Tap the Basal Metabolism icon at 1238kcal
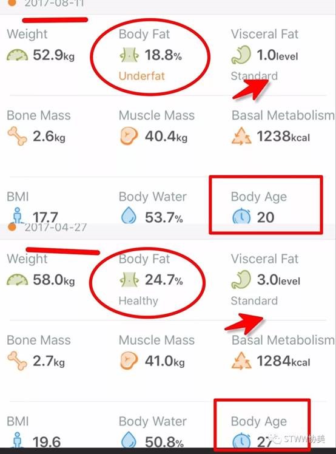336x454 pixels. coord(241,136)
